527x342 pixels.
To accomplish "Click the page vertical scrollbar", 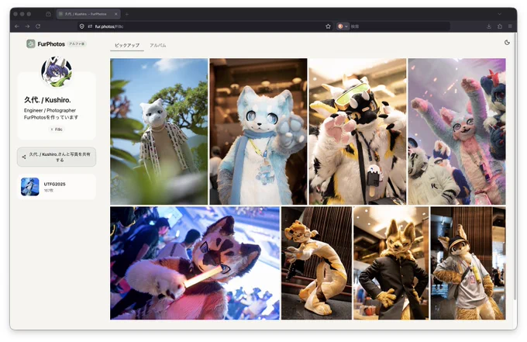I will pyautogui.click(x=515, y=168).
